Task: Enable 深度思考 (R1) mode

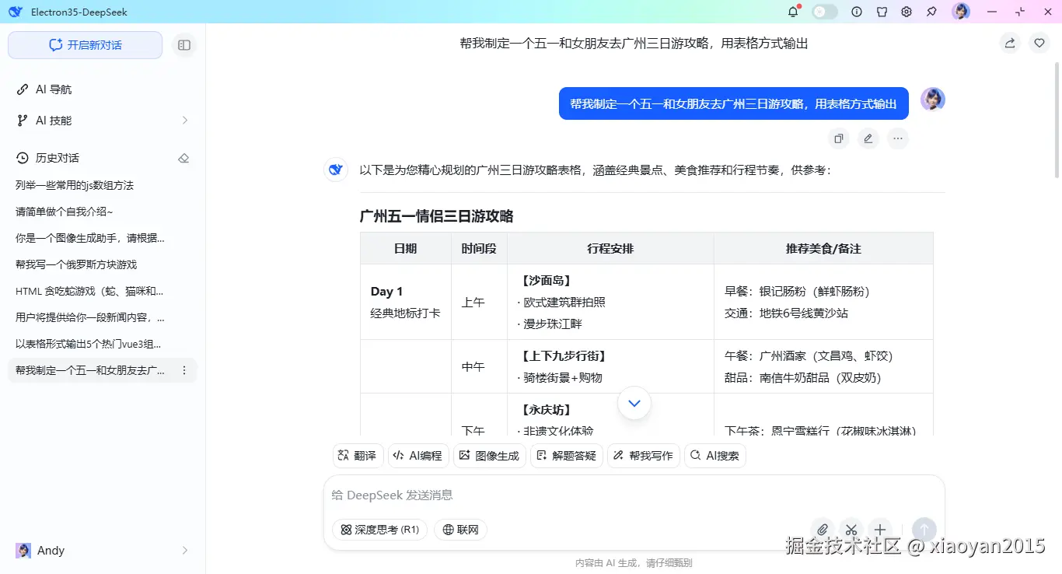Action: point(379,530)
